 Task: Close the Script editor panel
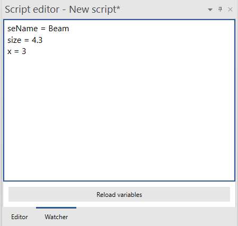(230, 10)
